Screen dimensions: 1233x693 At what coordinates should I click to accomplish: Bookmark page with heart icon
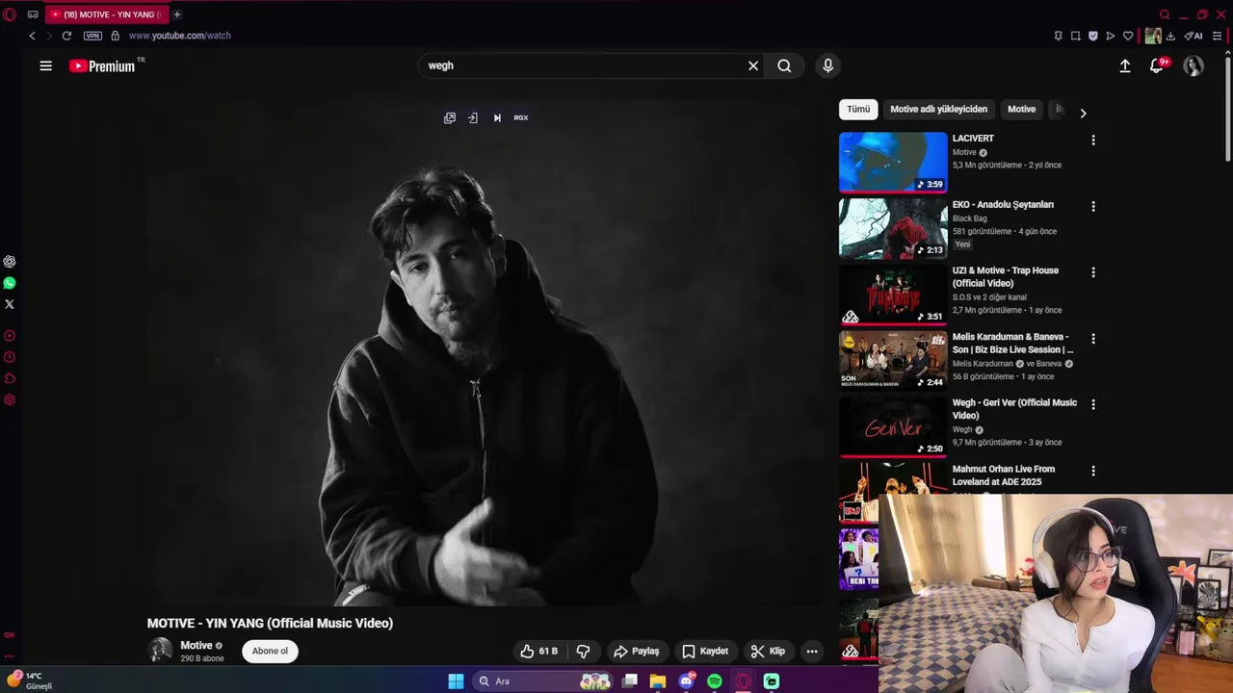pyautogui.click(x=1128, y=36)
